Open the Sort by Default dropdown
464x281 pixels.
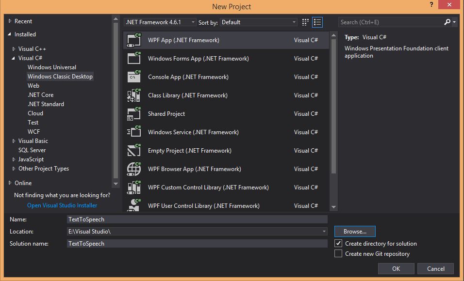click(x=258, y=22)
